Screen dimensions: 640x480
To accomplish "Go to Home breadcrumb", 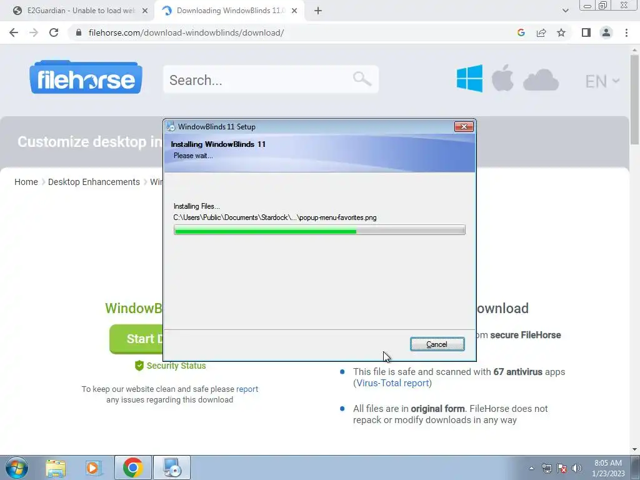I will click(x=26, y=182).
